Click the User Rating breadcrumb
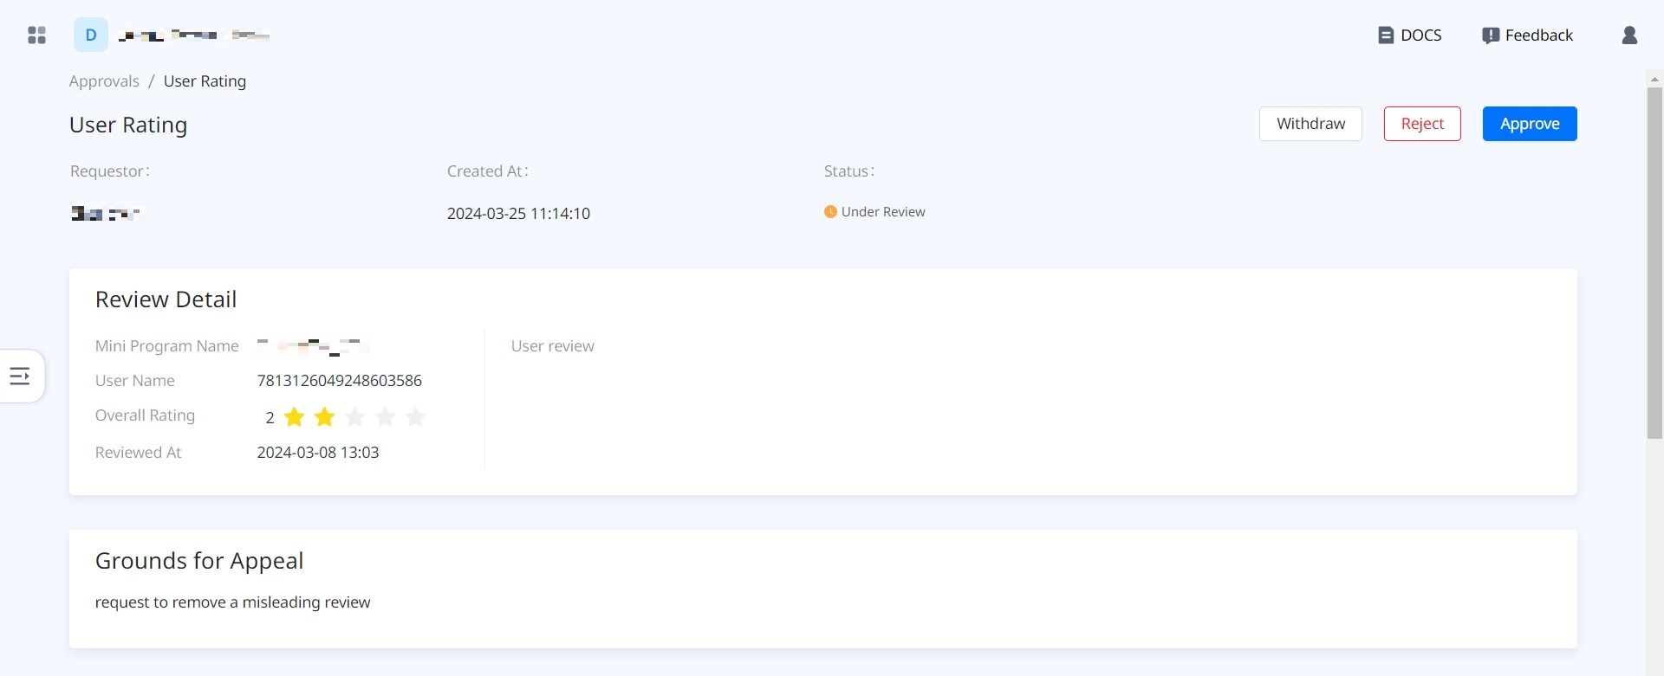 point(205,81)
